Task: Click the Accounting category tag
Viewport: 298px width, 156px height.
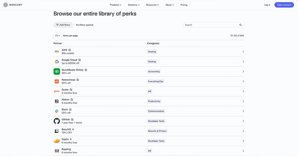Action: [154, 71]
